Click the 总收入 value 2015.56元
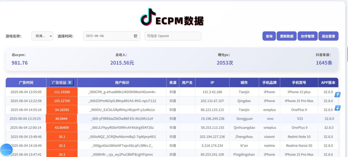The width and height of the screenshot is (348, 157). [122, 63]
